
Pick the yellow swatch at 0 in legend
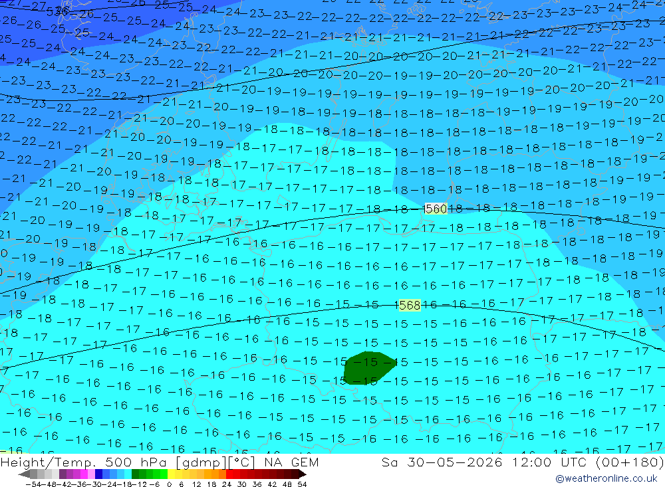click(x=172, y=474)
